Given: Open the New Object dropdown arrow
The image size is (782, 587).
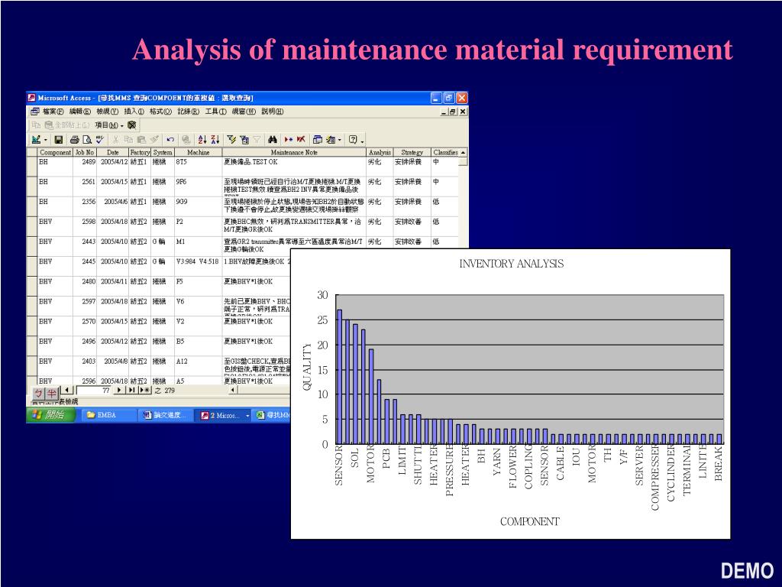Looking at the screenshot, I should click(x=340, y=141).
